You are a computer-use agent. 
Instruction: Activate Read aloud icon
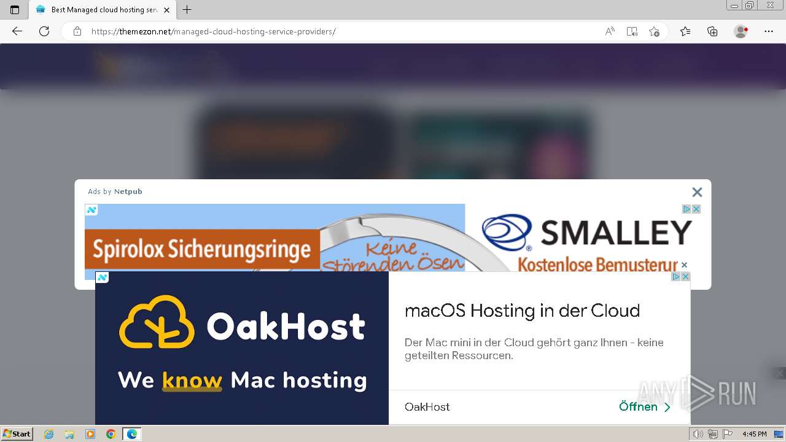(610, 31)
